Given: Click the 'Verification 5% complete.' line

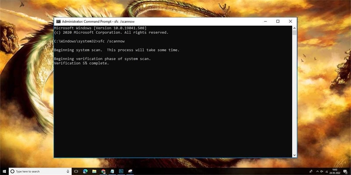Looking at the screenshot, I should click(82, 63).
